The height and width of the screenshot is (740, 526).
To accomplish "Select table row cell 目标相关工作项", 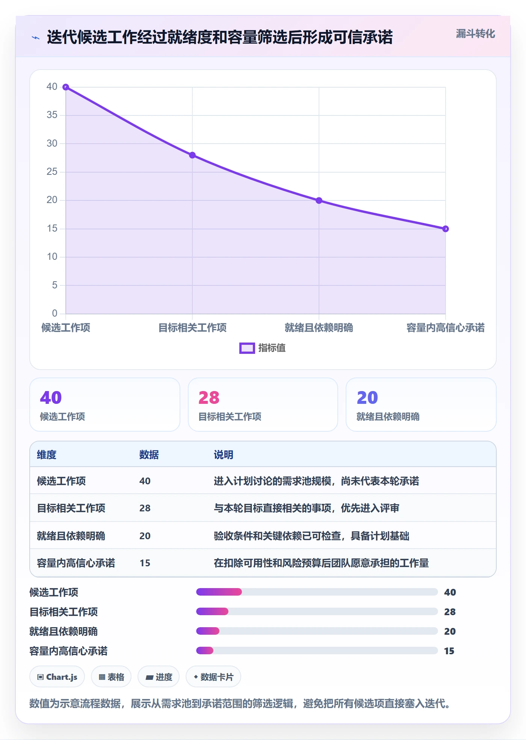I will pyautogui.click(x=71, y=508).
